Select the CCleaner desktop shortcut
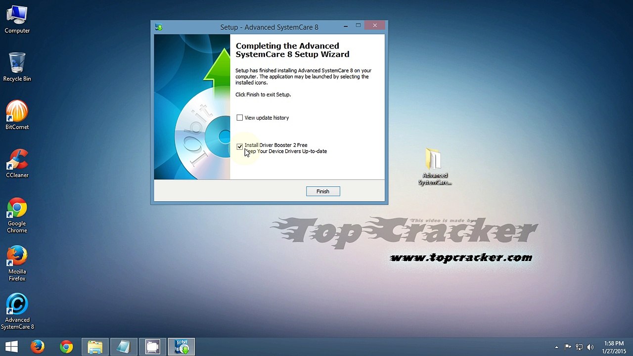This screenshot has height=356, width=633. pos(17,164)
